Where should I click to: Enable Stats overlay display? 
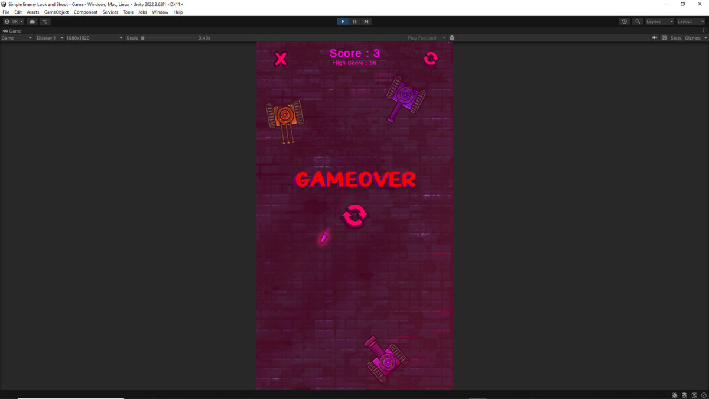(675, 37)
